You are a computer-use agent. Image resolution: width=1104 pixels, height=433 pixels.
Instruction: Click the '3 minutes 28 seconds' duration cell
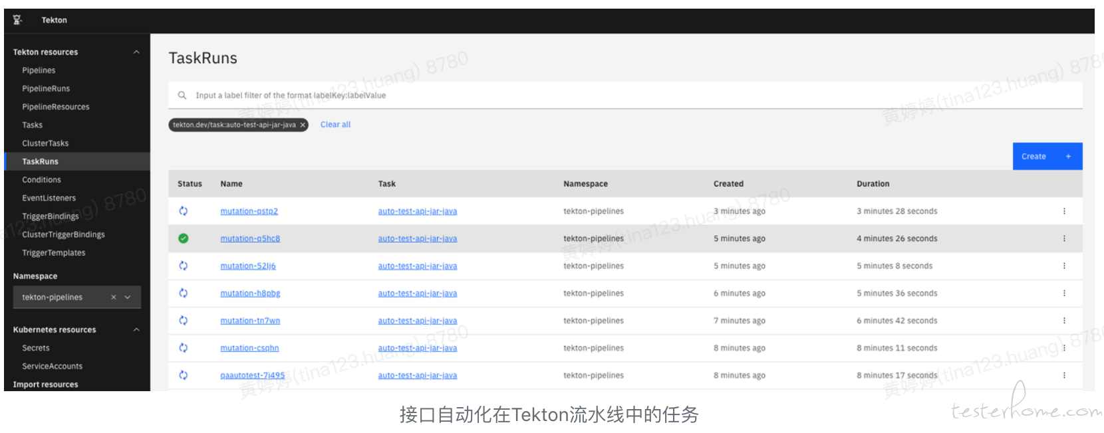pos(897,211)
